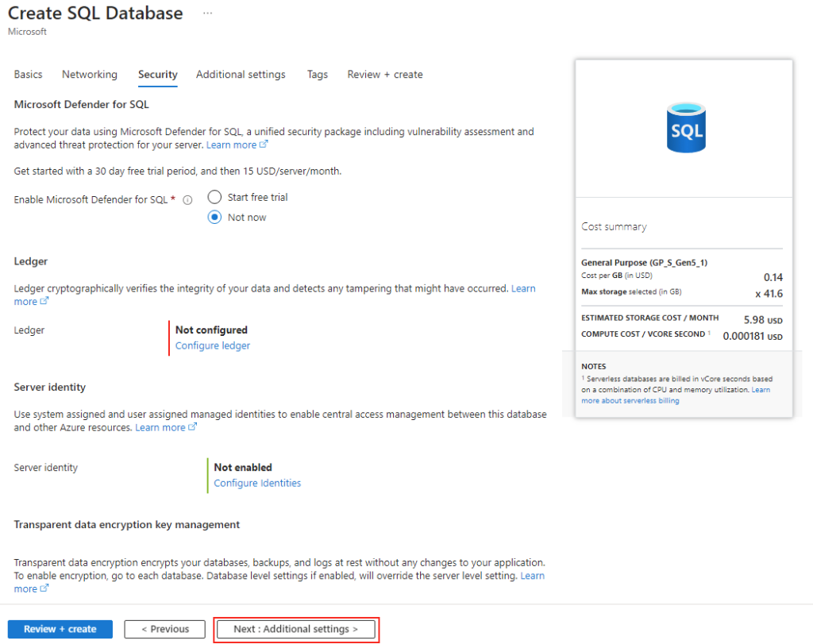The image size is (813, 644).
Task: Click the Not enabled server identity status
Action: click(x=243, y=468)
